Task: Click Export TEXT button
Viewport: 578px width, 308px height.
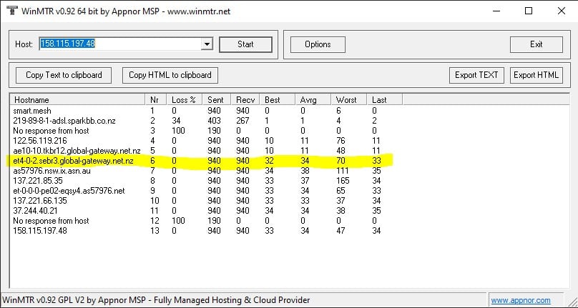Action: click(x=476, y=75)
